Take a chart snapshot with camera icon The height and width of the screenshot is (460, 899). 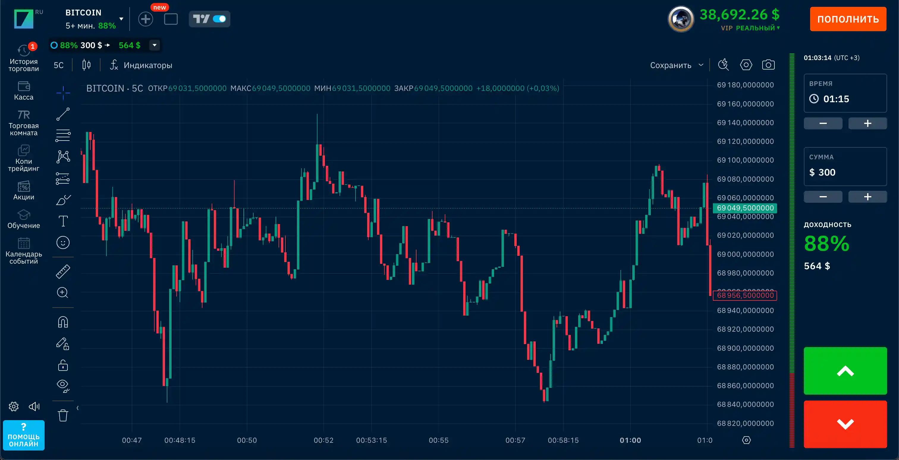click(768, 65)
